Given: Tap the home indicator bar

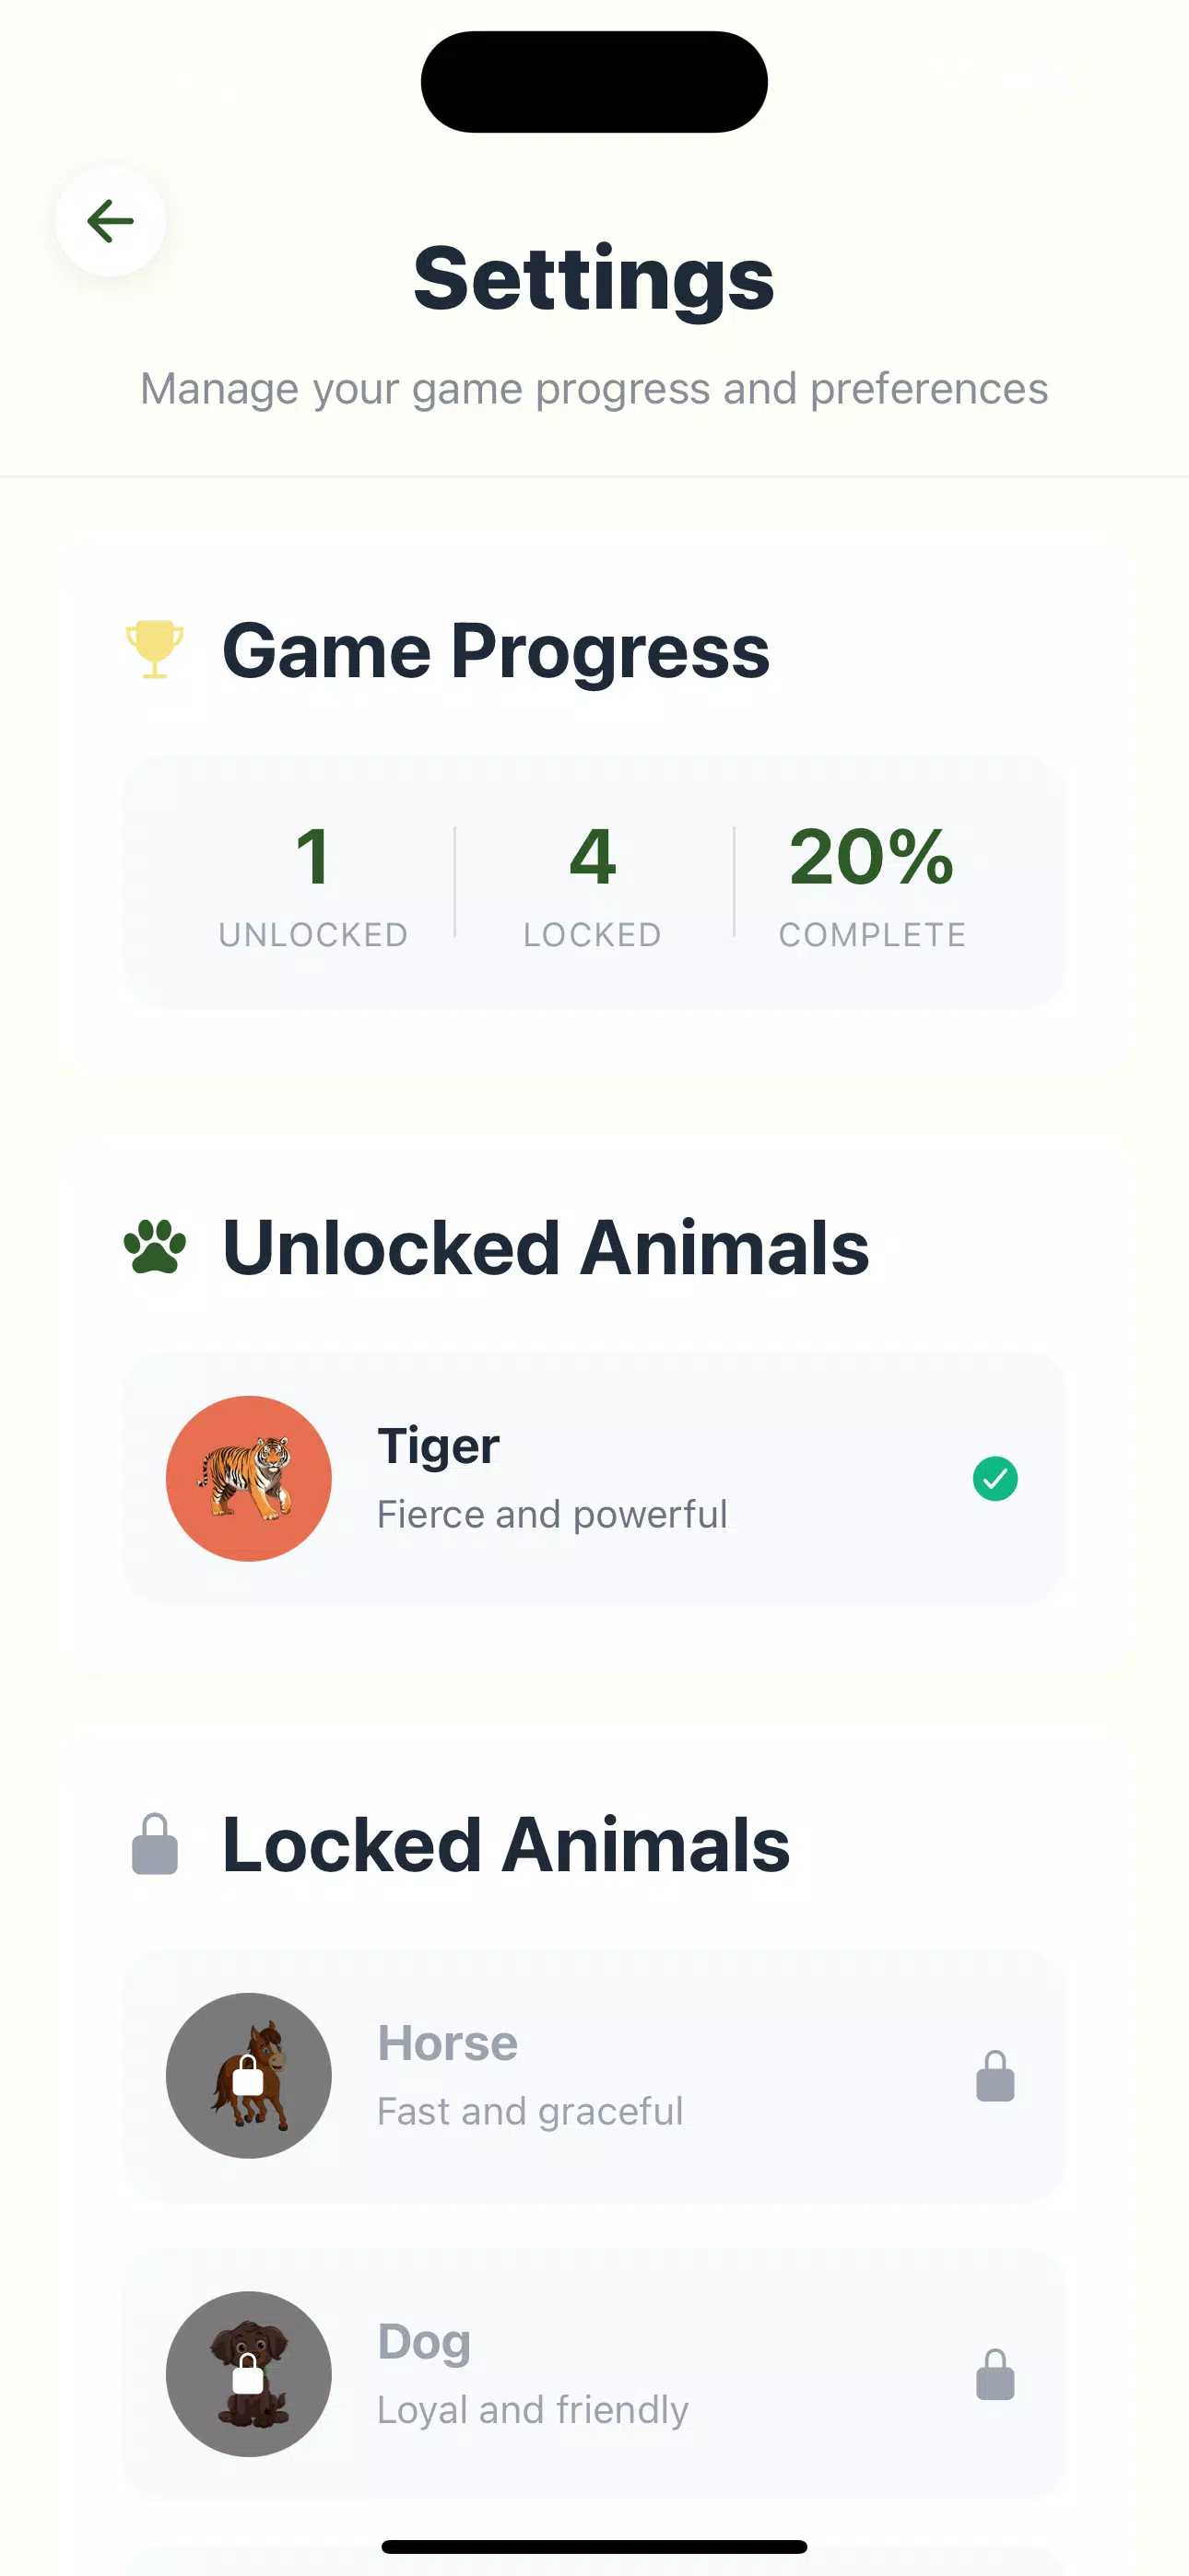Looking at the screenshot, I should (594, 2546).
